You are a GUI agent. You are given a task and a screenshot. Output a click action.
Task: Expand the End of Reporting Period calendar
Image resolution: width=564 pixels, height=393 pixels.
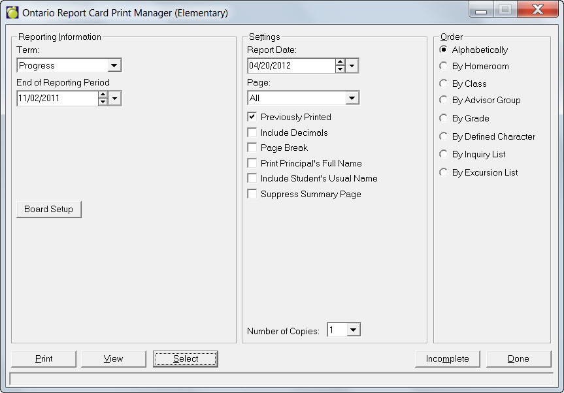click(x=115, y=99)
